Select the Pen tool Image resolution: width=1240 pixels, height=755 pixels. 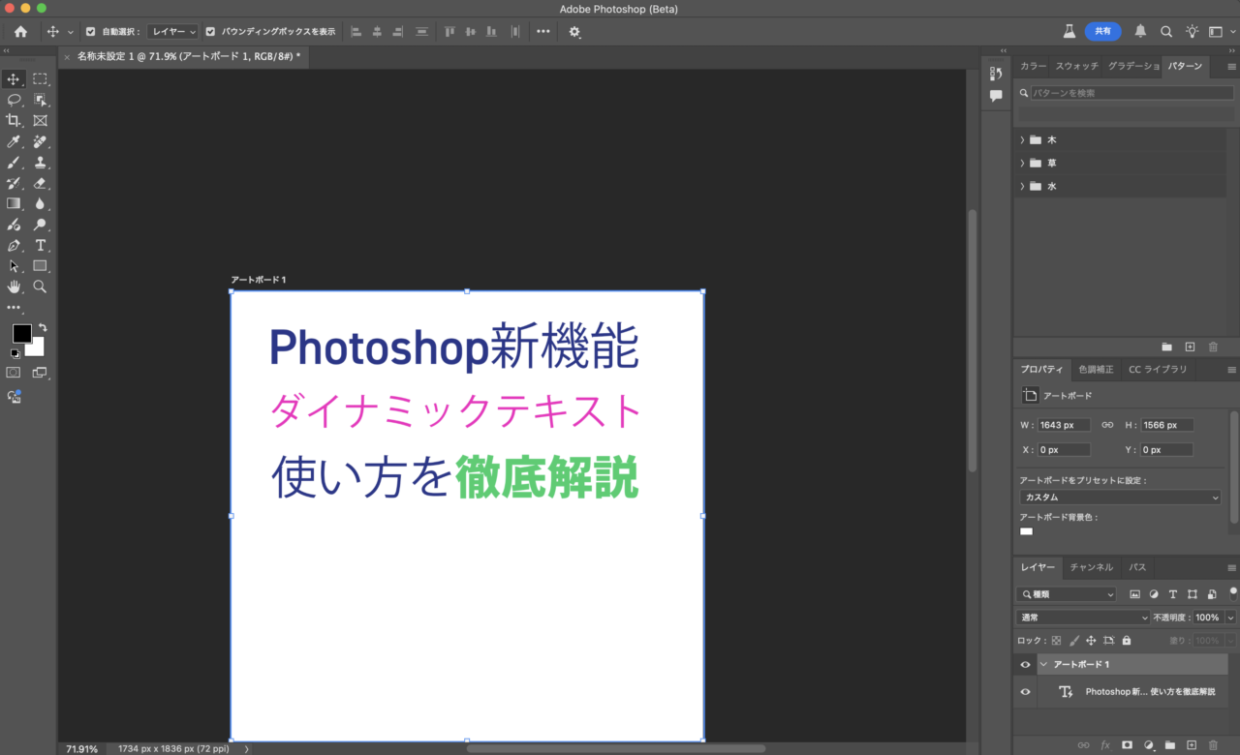tap(14, 246)
